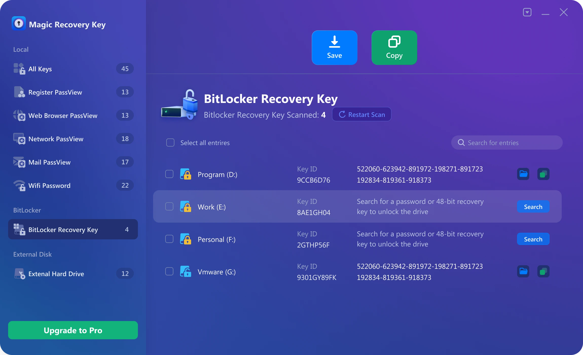583x355 pixels.
Task: Copy Program (D:) key using the copy icon
Action: coord(543,174)
